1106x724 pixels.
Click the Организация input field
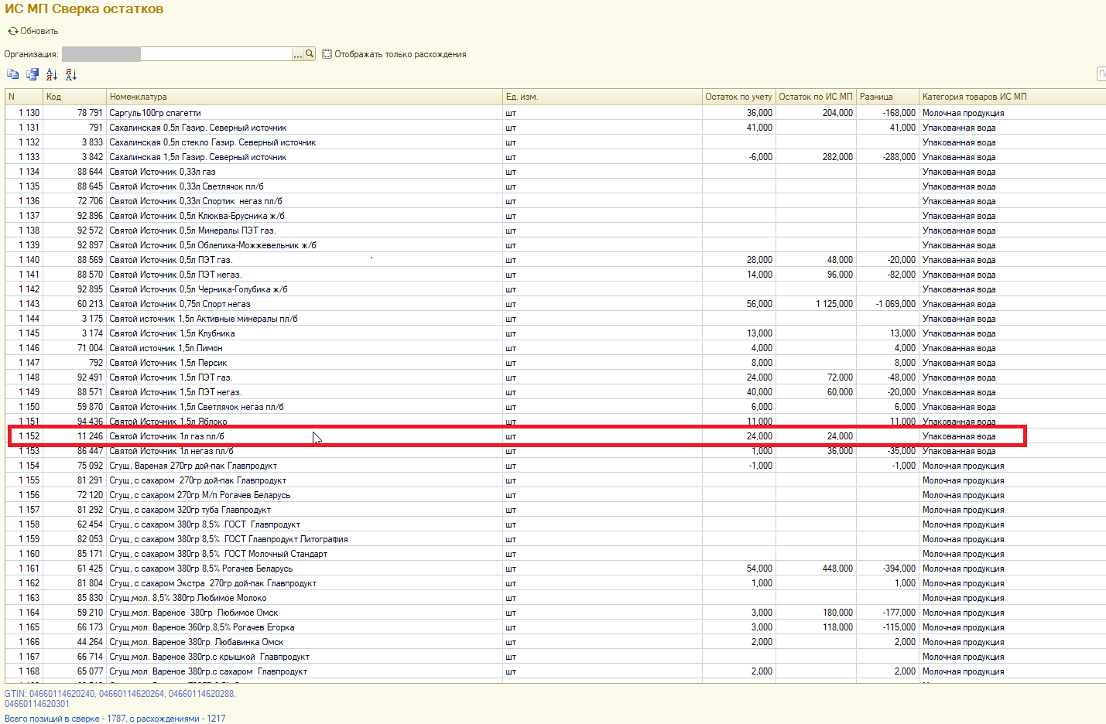click(215, 54)
